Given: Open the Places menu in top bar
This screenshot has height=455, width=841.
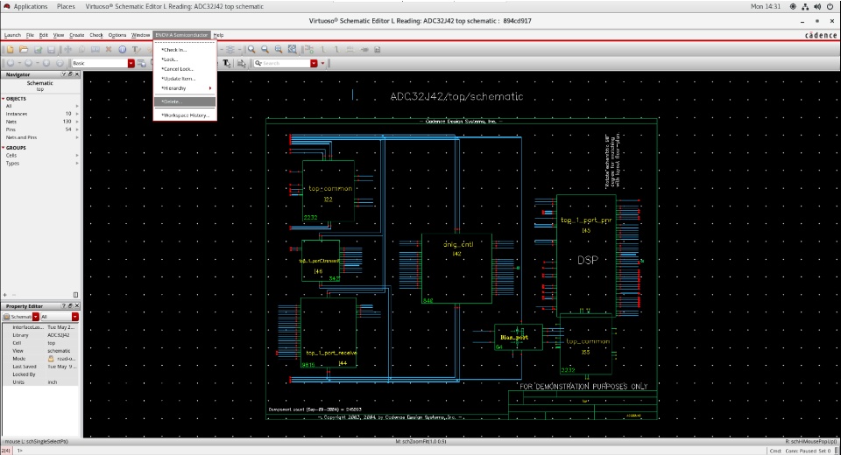Looking at the screenshot, I should [x=66, y=6].
